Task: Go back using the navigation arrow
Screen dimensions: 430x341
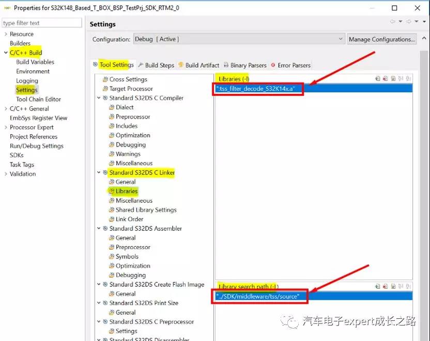Action: pyautogui.click(x=393, y=22)
